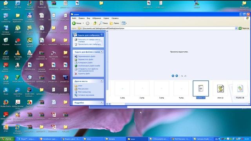The width and height of the screenshot is (251, 141).
Task: Open Мой компьютер in Other Places
Action: tap(84, 92)
